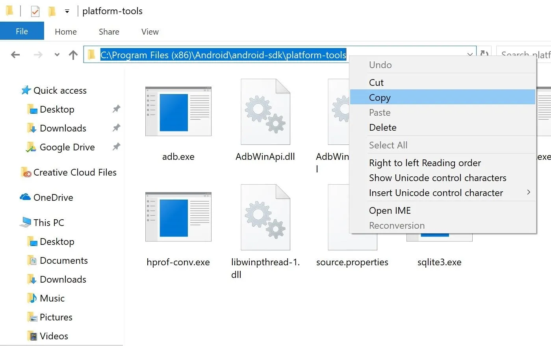Select the libwinpthread-1.dll file icon
This screenshot has width=551, height=346.
(265, 217)
